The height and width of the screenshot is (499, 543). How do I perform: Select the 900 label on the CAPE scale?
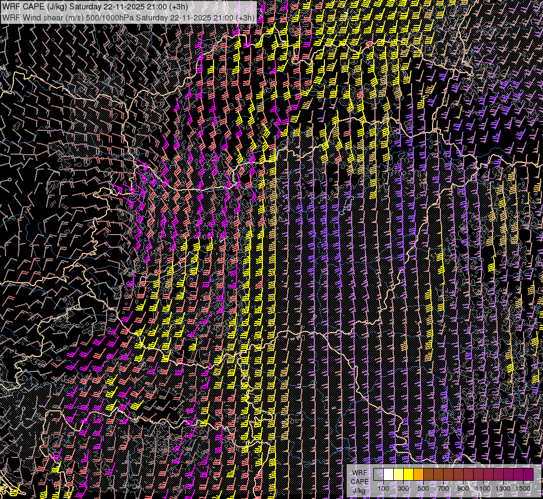463,488
